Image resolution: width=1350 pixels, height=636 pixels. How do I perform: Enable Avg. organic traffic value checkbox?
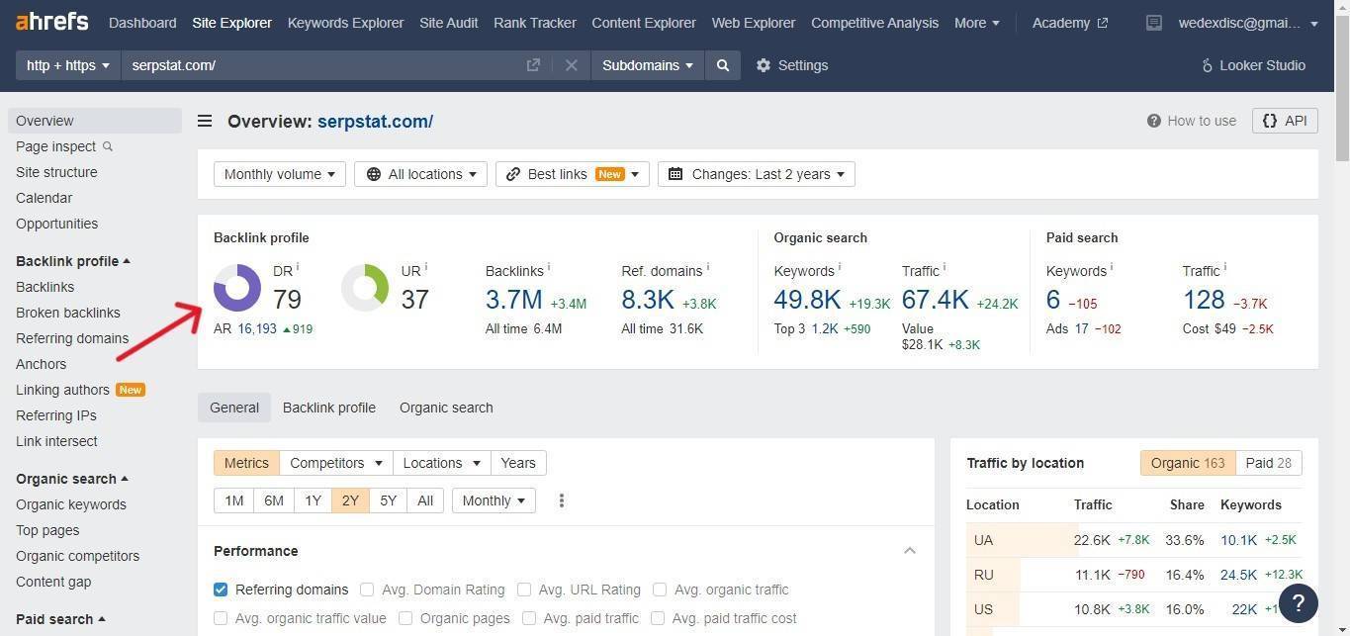click(x=221, y=618)
